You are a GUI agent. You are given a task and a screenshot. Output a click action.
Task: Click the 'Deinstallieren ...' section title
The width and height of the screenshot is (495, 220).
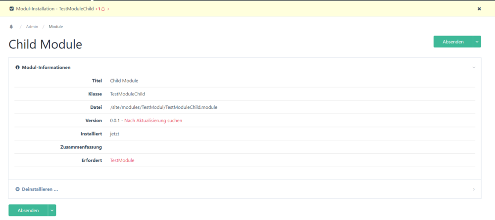(x=40, y=189)
